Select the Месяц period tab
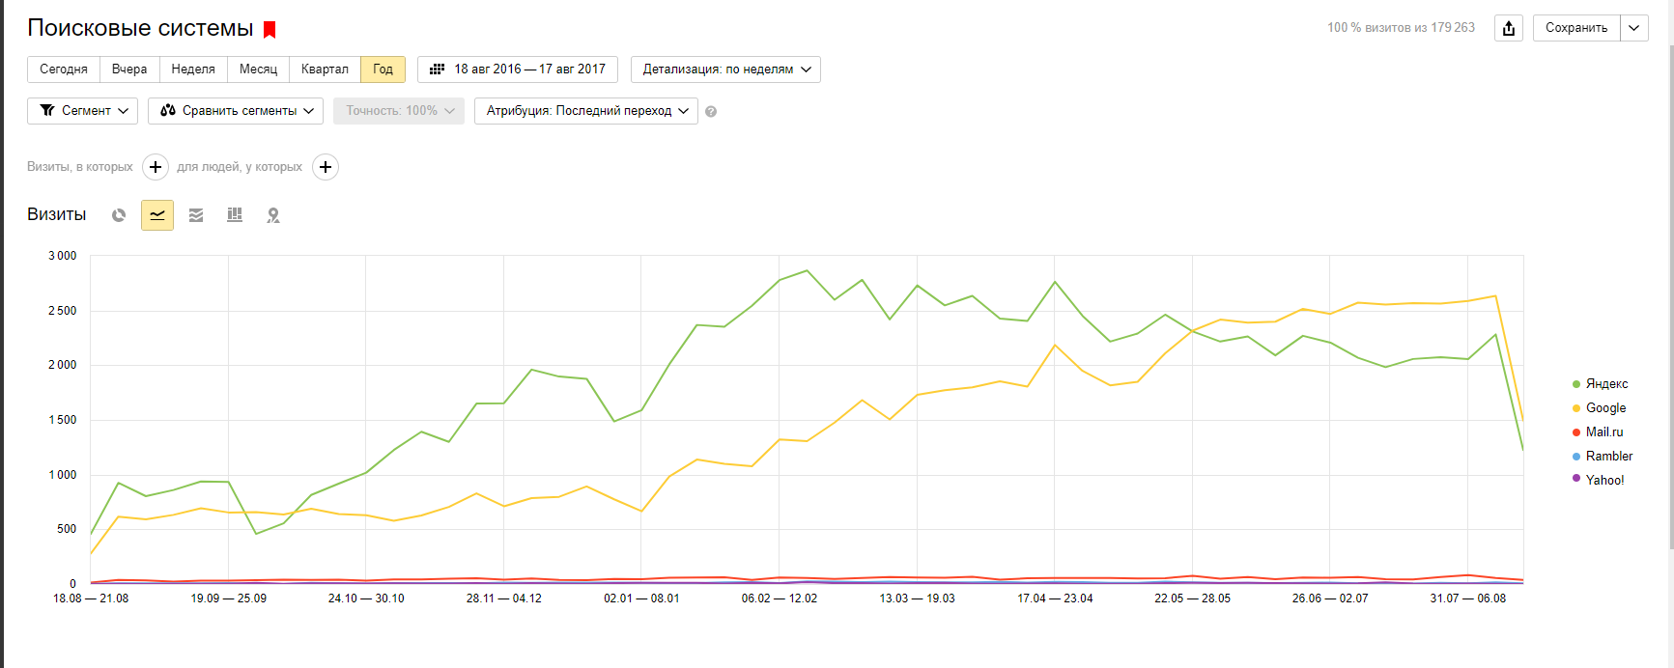The image size is (1674, 668). (x=258, y=70)
